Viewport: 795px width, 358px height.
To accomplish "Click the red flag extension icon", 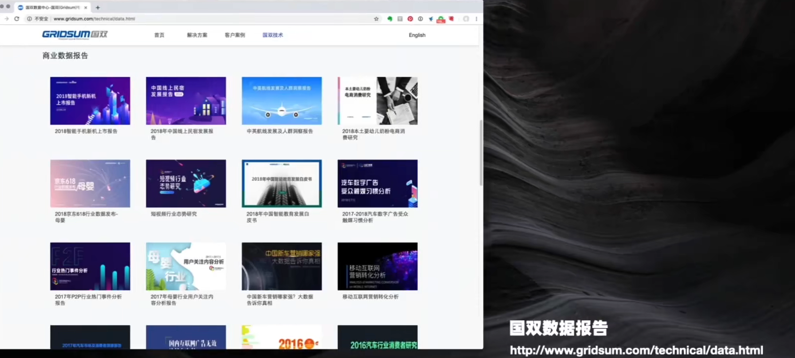I will pyautogui.click(x=451, y=19).
